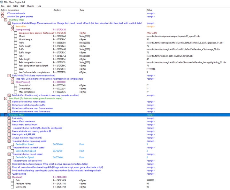Toggle the Inventory Mods checkbox
Image resolution: width=230 pixels, height=190 pixels.
coord(6,20)
